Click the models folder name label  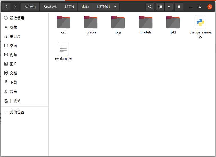point(145,32)
